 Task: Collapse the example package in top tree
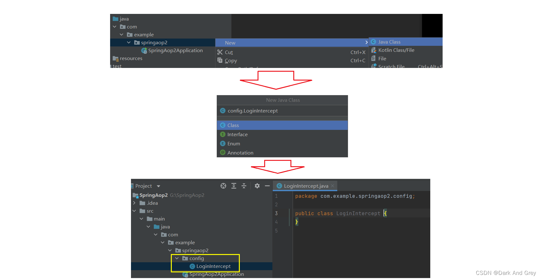tap(121, 34)
